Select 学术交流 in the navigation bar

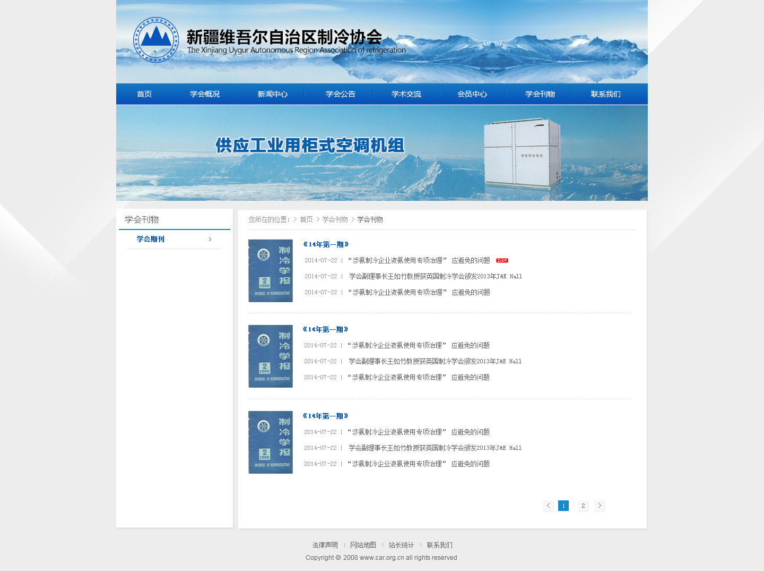pyautogui.click(x=406, y=94)
